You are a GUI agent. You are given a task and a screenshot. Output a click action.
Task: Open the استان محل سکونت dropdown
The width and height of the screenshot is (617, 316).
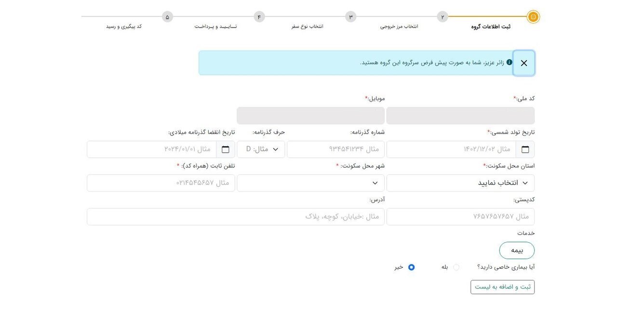(460, 182)
